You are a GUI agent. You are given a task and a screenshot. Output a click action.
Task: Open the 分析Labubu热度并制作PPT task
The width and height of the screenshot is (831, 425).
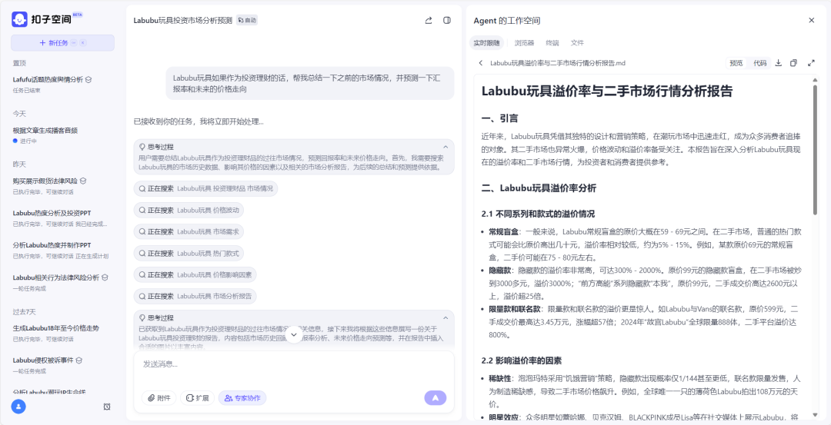point(62,250)
